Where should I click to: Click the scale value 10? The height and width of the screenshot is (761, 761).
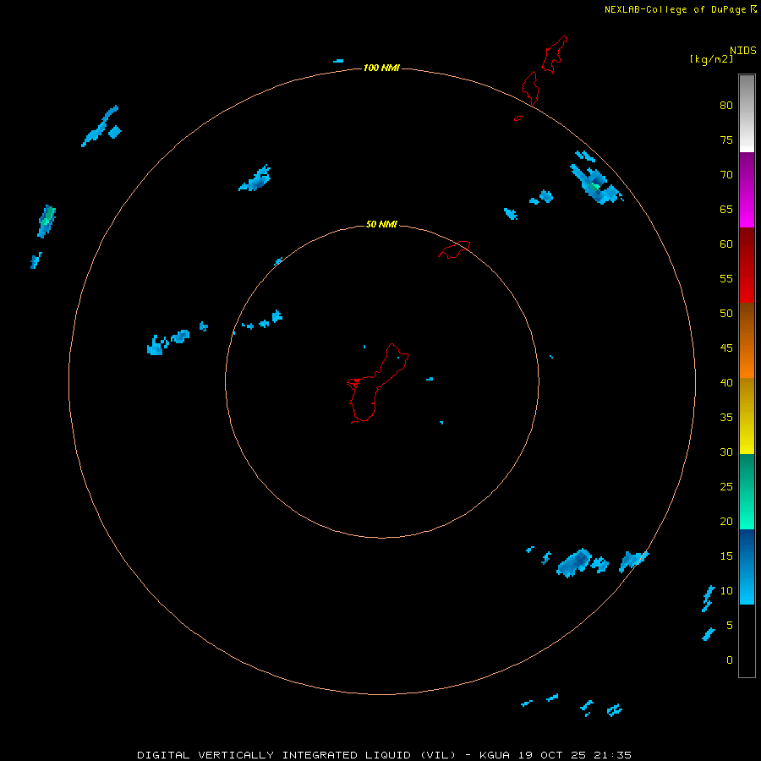pos(726,591)
